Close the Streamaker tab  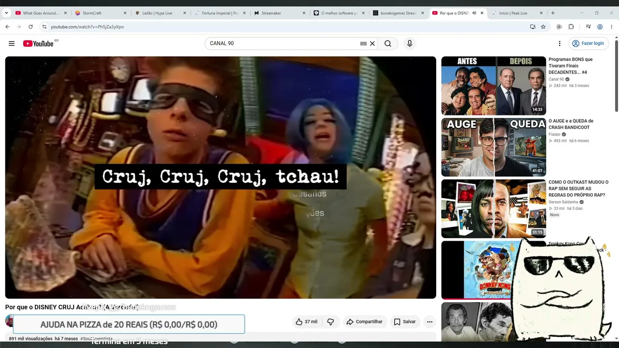pyautogui.click(x=304, y=13)
